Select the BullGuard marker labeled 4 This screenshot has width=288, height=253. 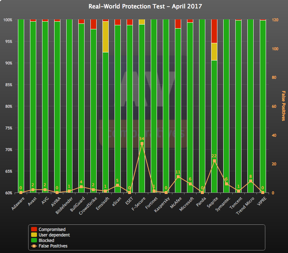[x=81, y=187]
